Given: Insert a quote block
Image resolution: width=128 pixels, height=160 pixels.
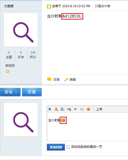Looking at the screenshot, I should (x=75, y=109).
